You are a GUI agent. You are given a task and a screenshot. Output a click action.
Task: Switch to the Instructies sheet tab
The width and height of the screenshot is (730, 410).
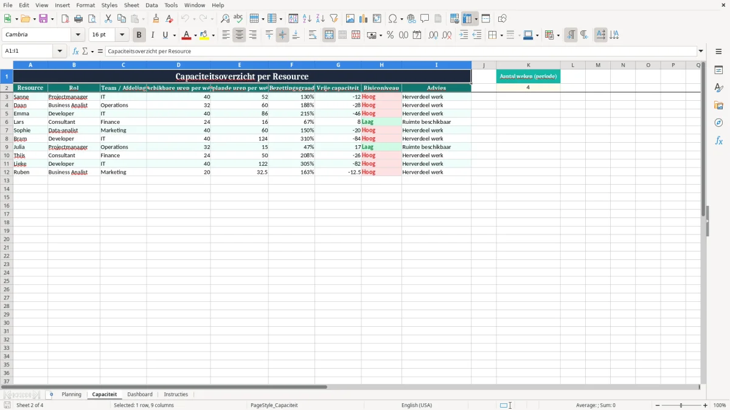(x=176, y=394)
